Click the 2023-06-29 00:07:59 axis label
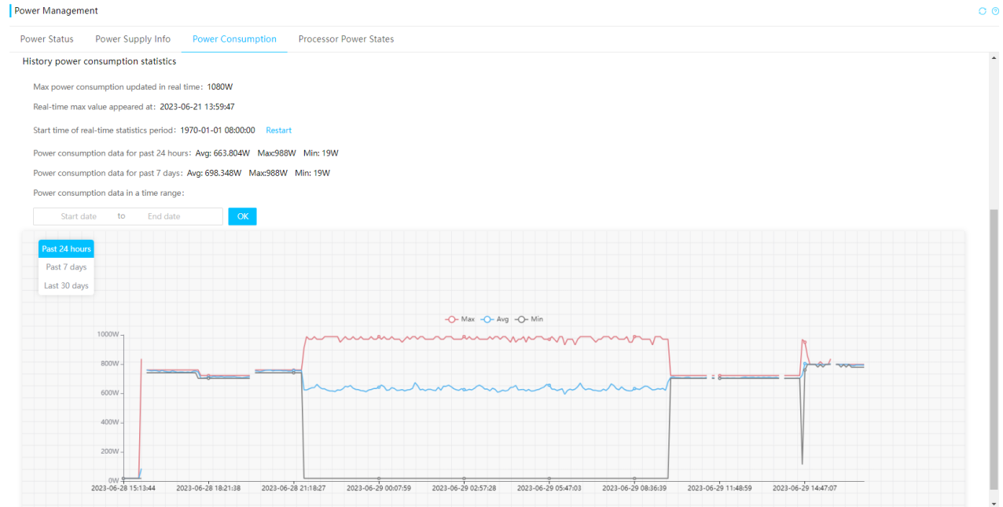This screenshot has width=1003, height=507. (379, 488)
